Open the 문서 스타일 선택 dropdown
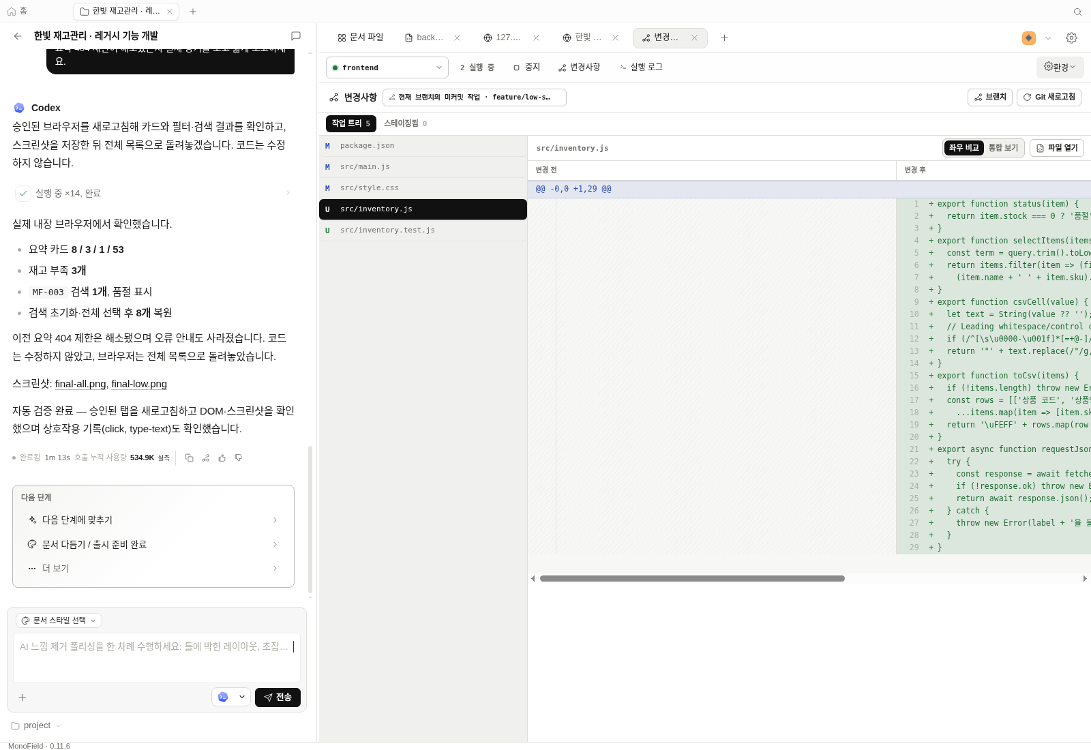The image size is (1091, 750). click(59, 620)
